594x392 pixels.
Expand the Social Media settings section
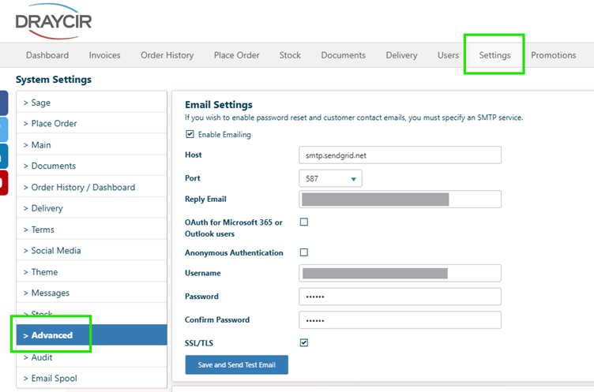pyautogui.click(x=92, y=251)
